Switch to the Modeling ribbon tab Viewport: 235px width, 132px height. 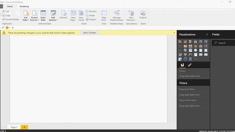pyautogui.click(x=24, y=7)
